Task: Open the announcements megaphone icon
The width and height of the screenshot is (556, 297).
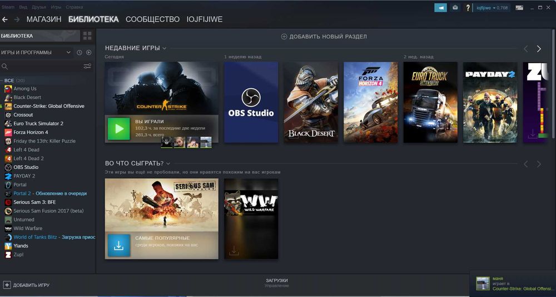Action: (x=440, y=7)
